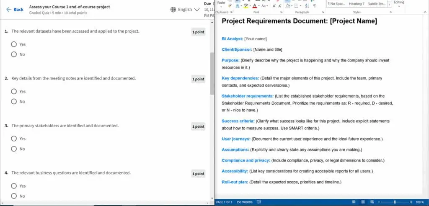Apply red font color in Word

click(255, 6)
